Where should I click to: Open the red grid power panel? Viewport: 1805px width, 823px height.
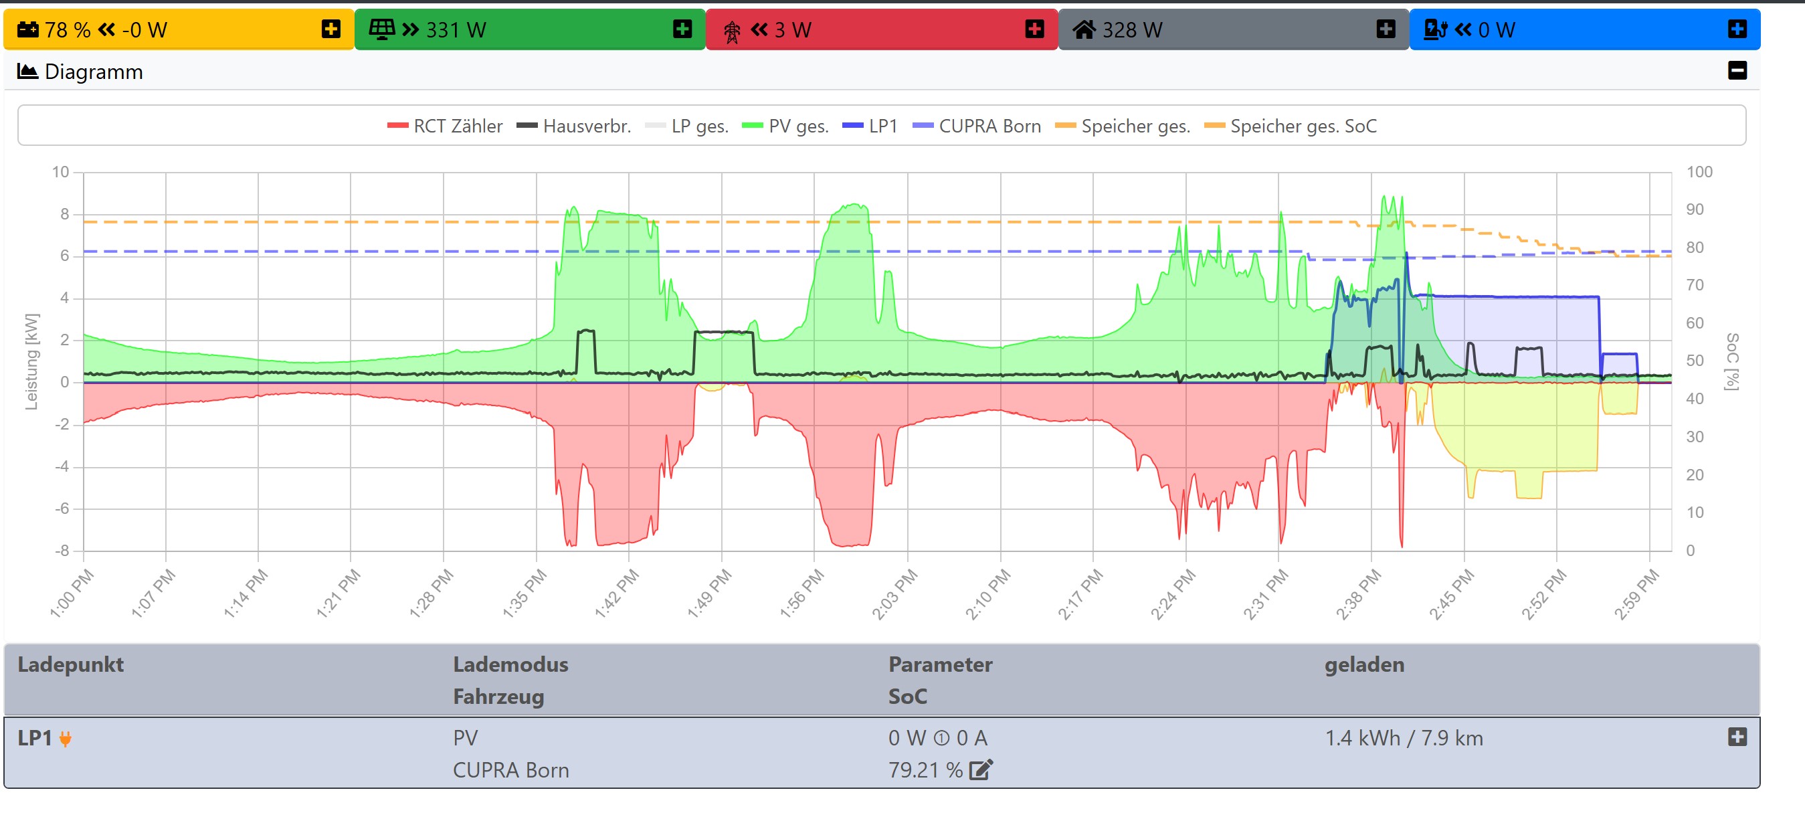(x=1034, y=29)
